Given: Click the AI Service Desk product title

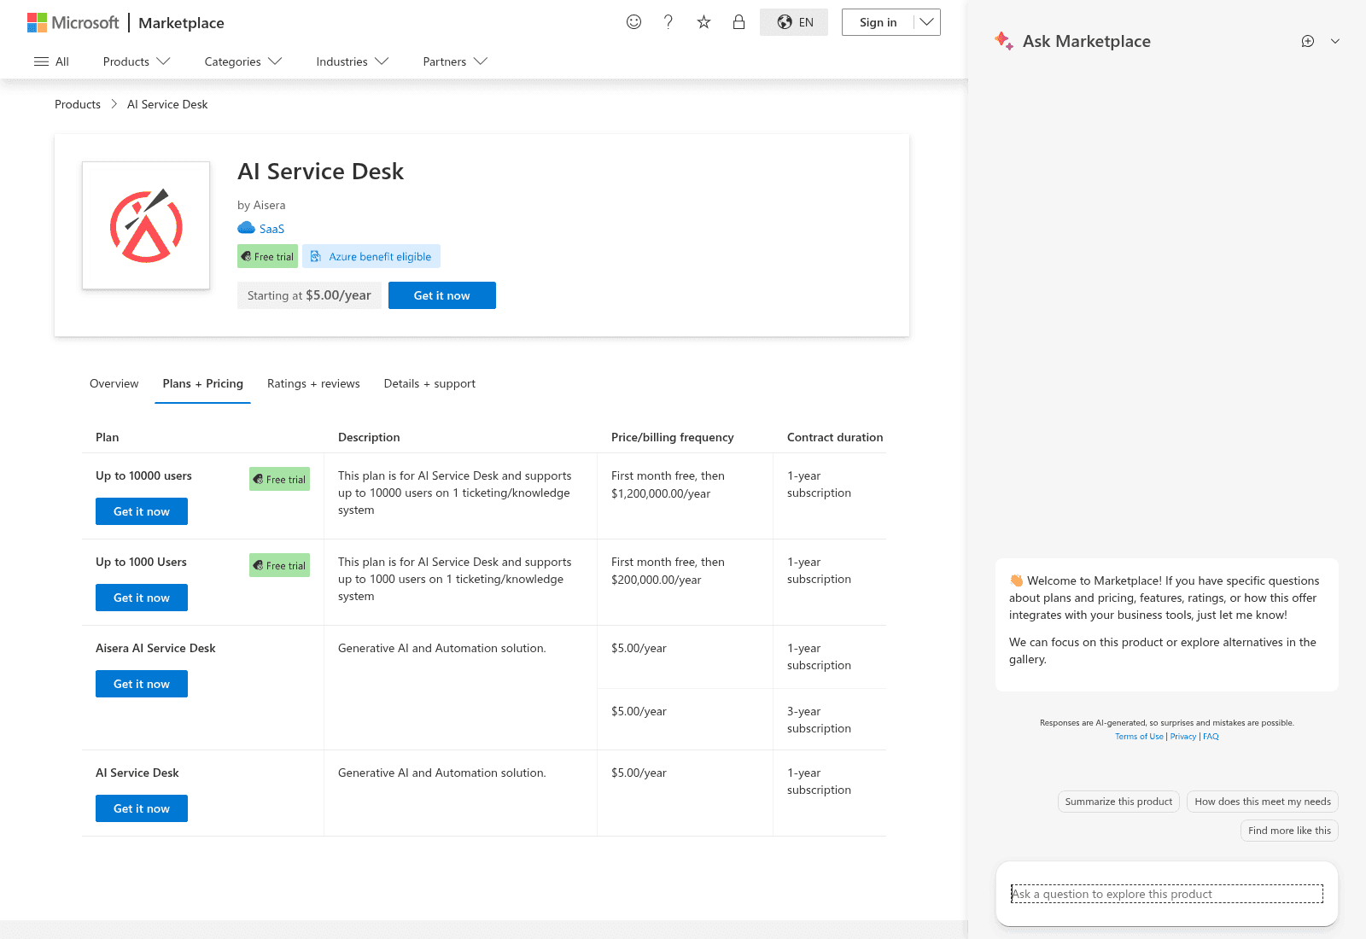Looking at the screenshot, I should (x=320, y=172).
